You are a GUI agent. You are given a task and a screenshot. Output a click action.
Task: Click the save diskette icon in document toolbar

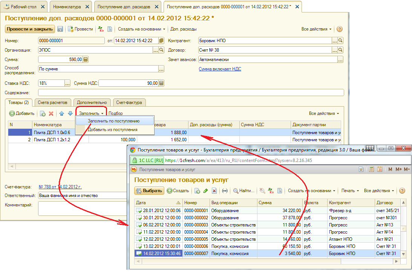click(60, 29)
